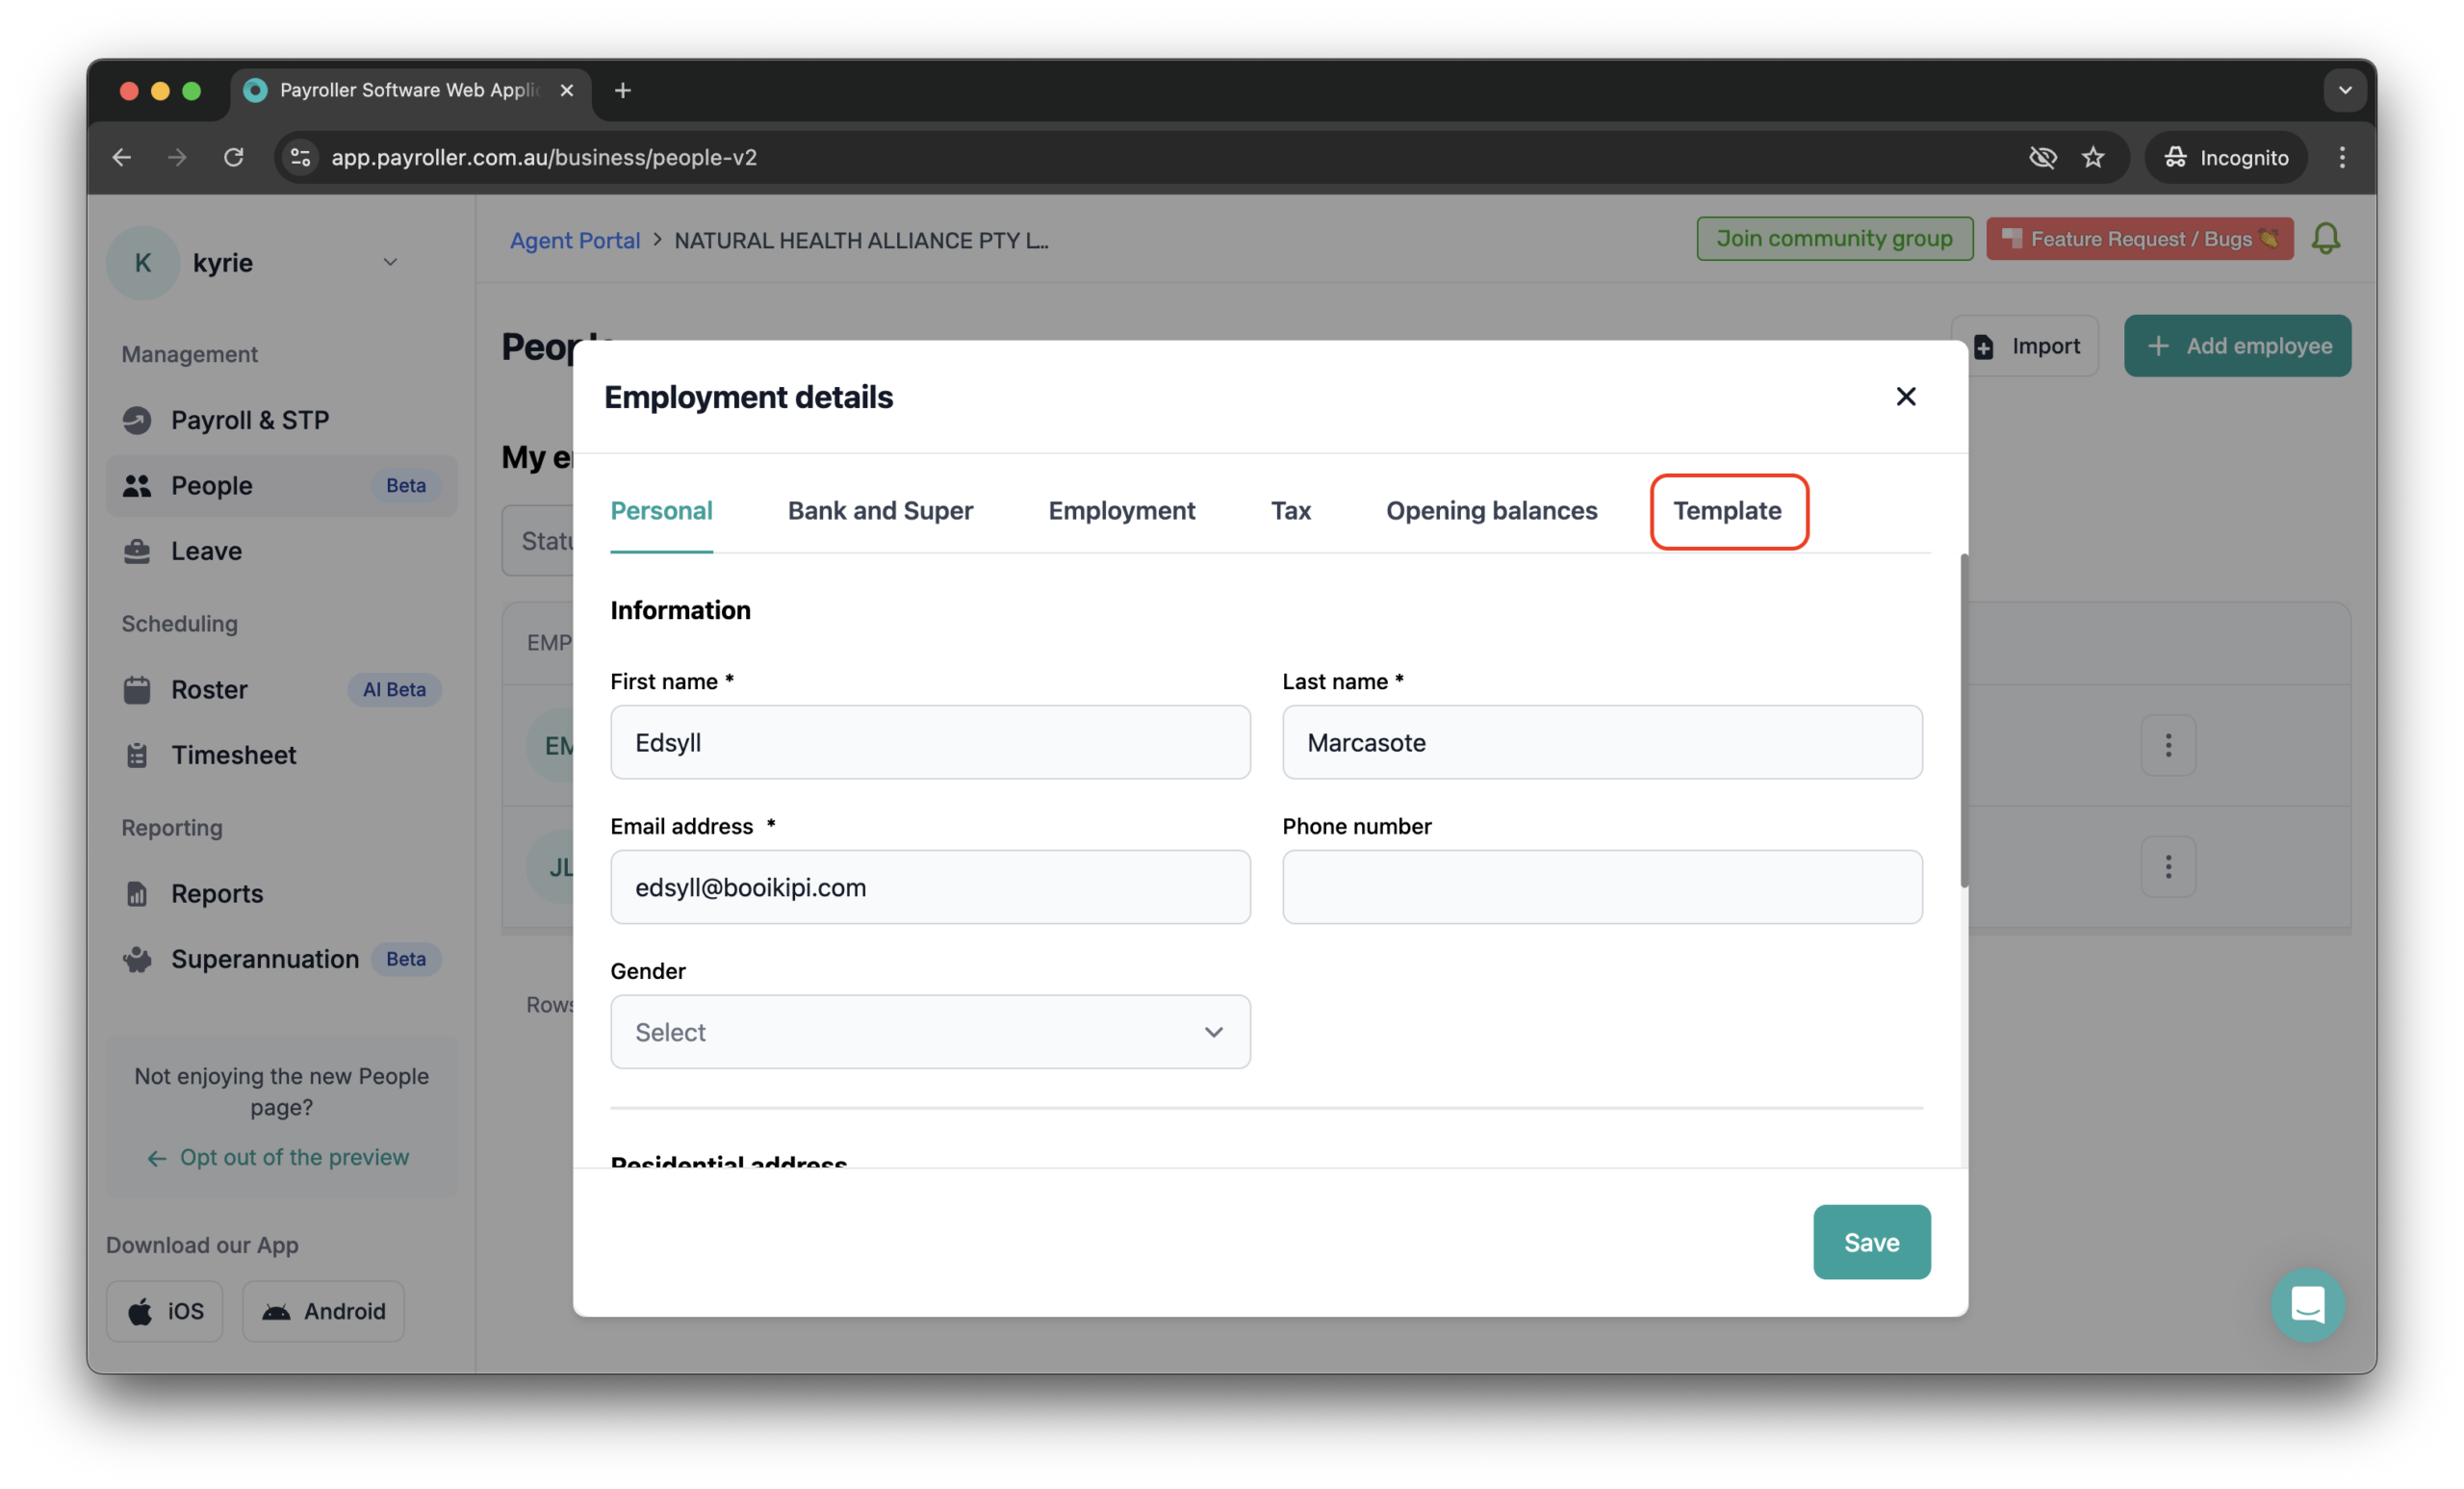The height and width of the screenshot is (1489, 2464).
Task: Open Payroll & STP in sidebar
Action: coord(281,420)
